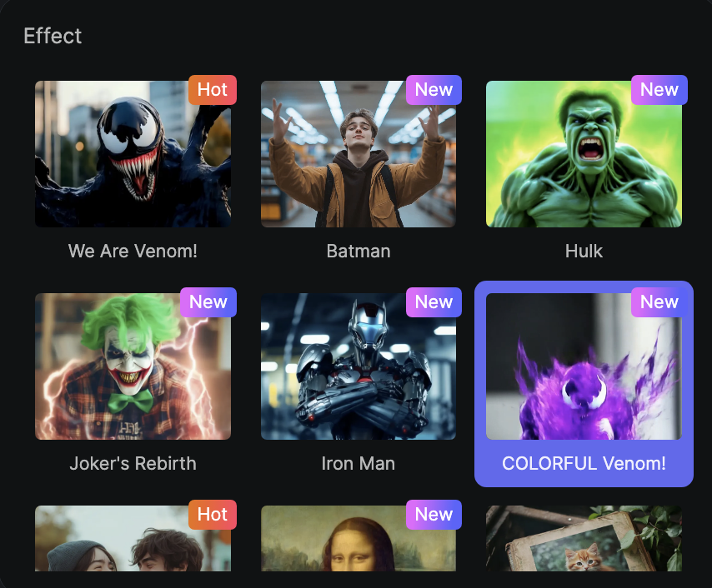Click the Effect section heading

pos(53,36)
